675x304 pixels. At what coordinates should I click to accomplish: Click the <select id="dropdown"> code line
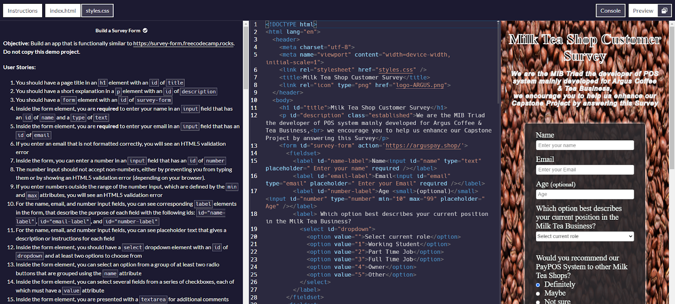click(337, 229)
